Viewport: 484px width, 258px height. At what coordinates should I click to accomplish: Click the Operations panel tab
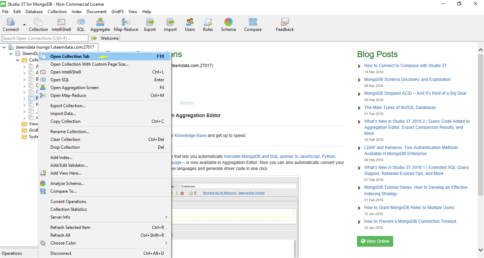tap(12, 253)
